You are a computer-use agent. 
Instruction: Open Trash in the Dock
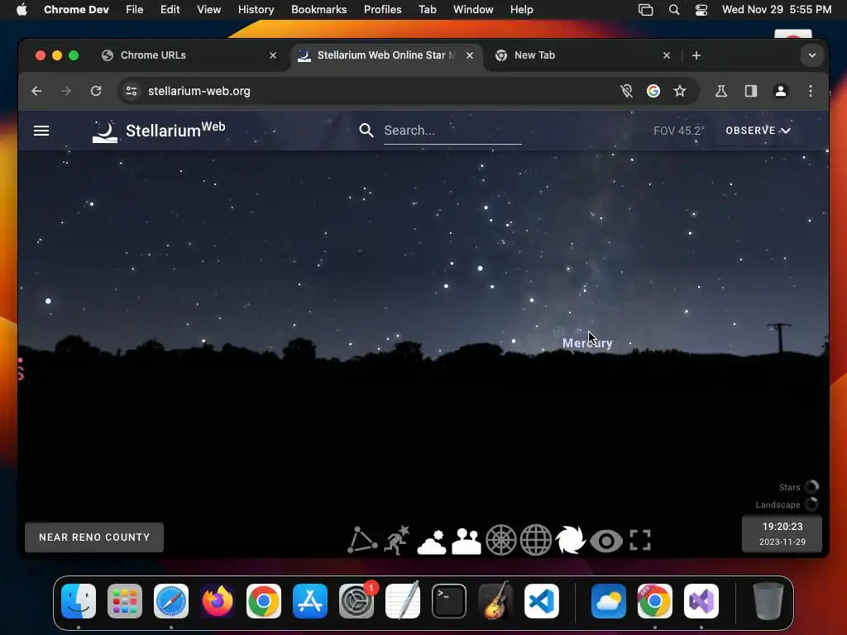pyautogui.click(x=768, y=601)
